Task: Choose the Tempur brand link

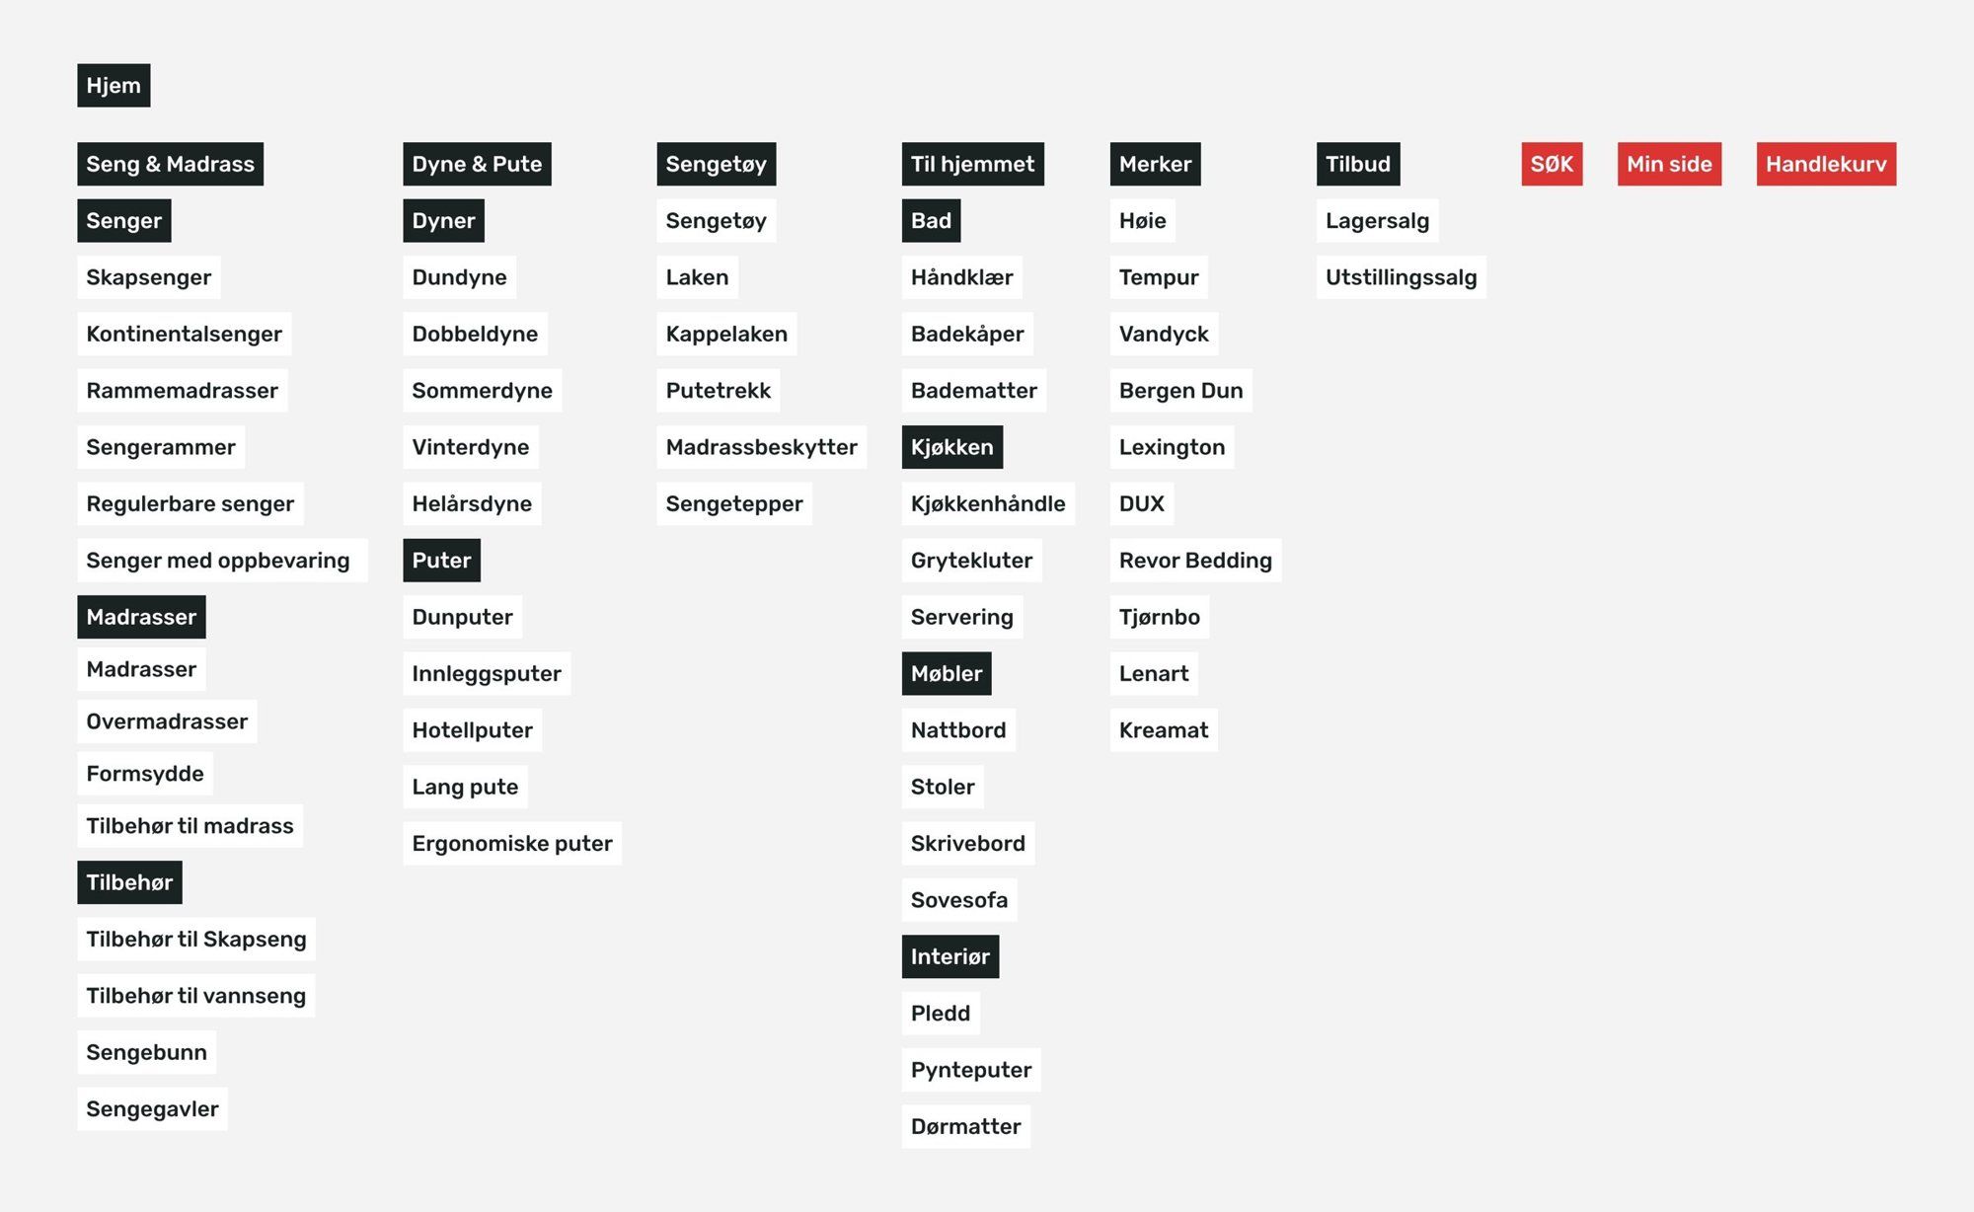Action: pyautogui.click(x=1159, y=277)
